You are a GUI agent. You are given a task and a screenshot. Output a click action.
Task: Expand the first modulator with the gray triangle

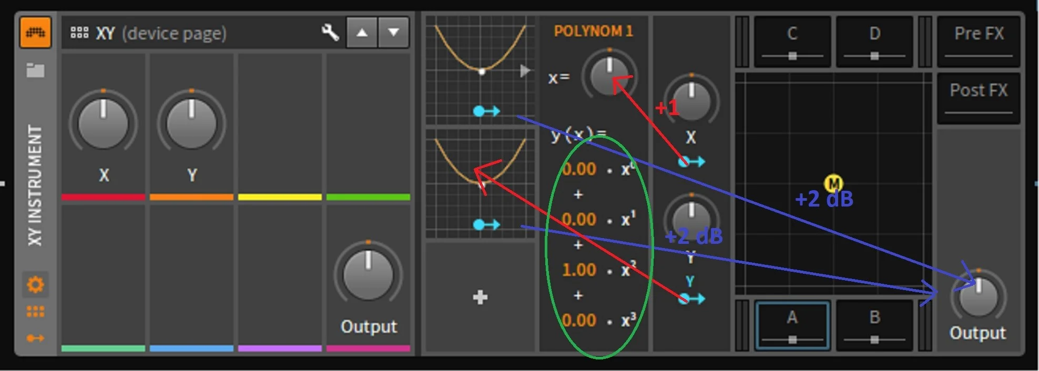coord(525,70)
